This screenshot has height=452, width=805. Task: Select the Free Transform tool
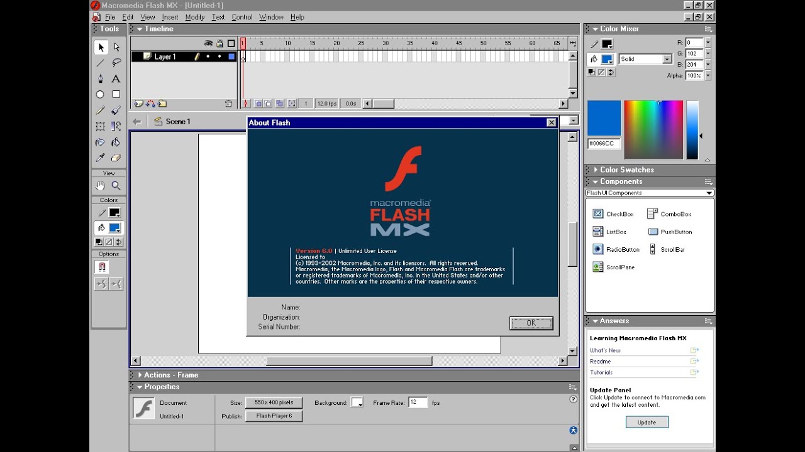(101, 126)
